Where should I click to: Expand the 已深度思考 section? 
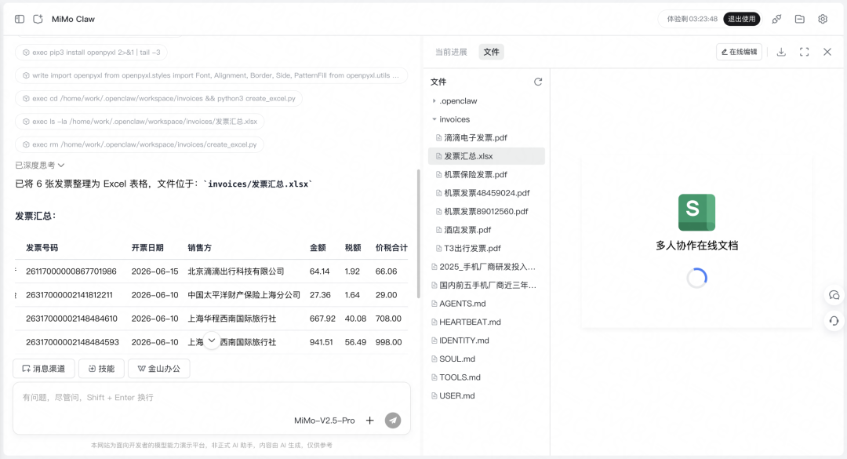click(40, 165)
